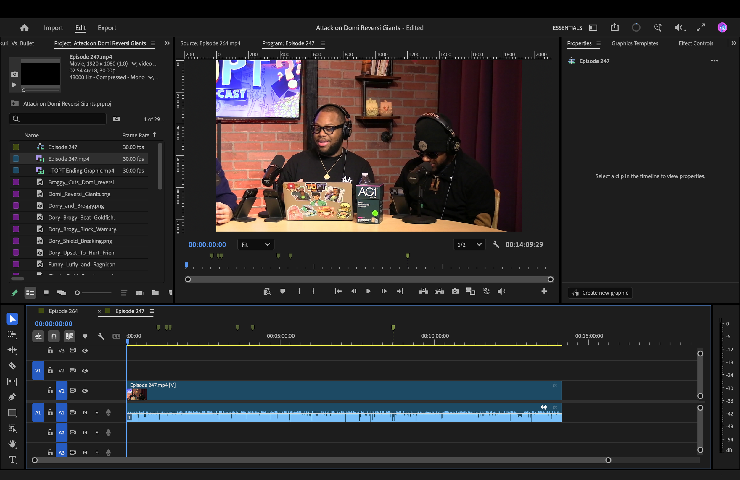Expand the overflow chevron beside Effect Controls
Screen dimensions: 740x480
click(734, 43)
